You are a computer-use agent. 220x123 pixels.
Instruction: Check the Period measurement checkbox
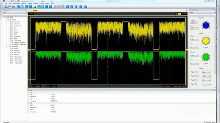pyautogui.click(x=11, y=49)
